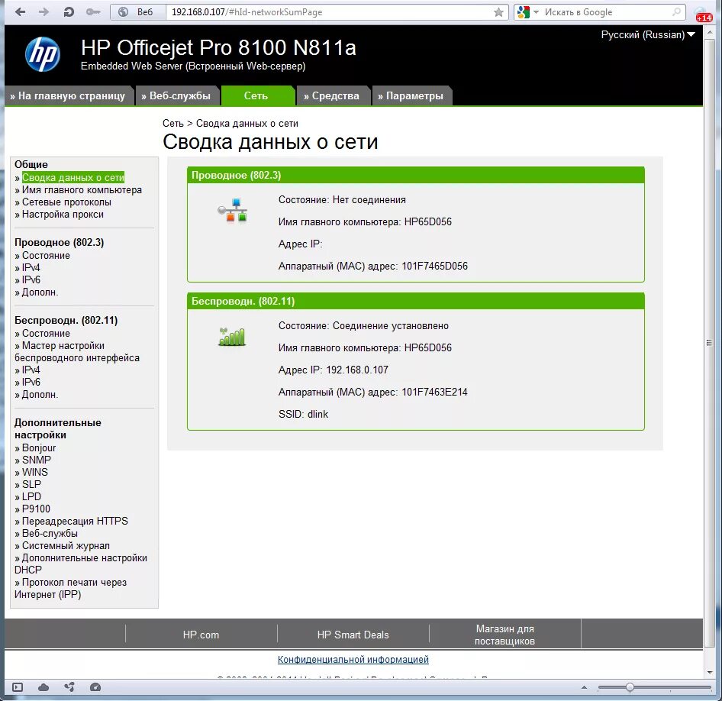Open the Параметры tab
Viewport: 722px width, 701px height.
pyautogui.click(x=411, y=95)
